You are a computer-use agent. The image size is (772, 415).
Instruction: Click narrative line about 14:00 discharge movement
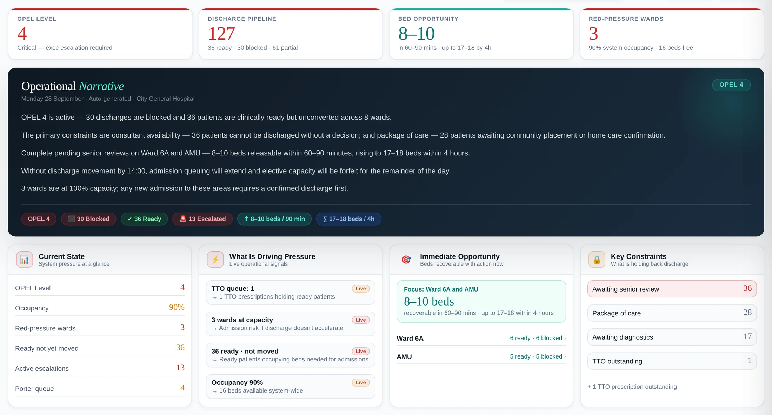click(236, 171)
